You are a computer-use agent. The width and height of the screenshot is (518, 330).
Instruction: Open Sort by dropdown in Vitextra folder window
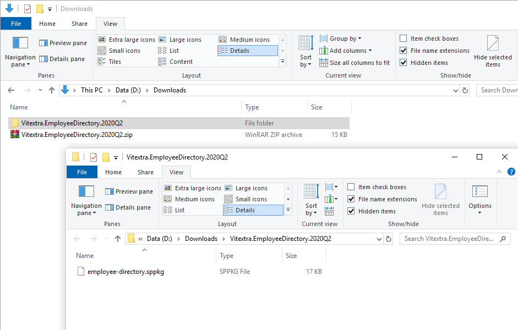[311, 200]
